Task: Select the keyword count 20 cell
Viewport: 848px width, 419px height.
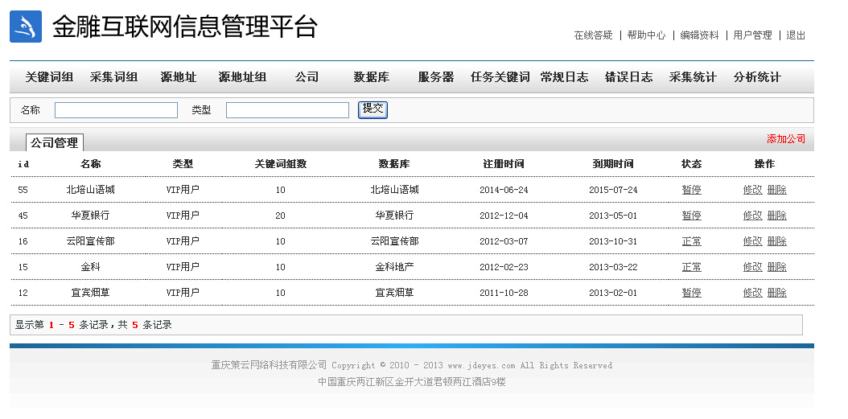Action: point(280,216)
